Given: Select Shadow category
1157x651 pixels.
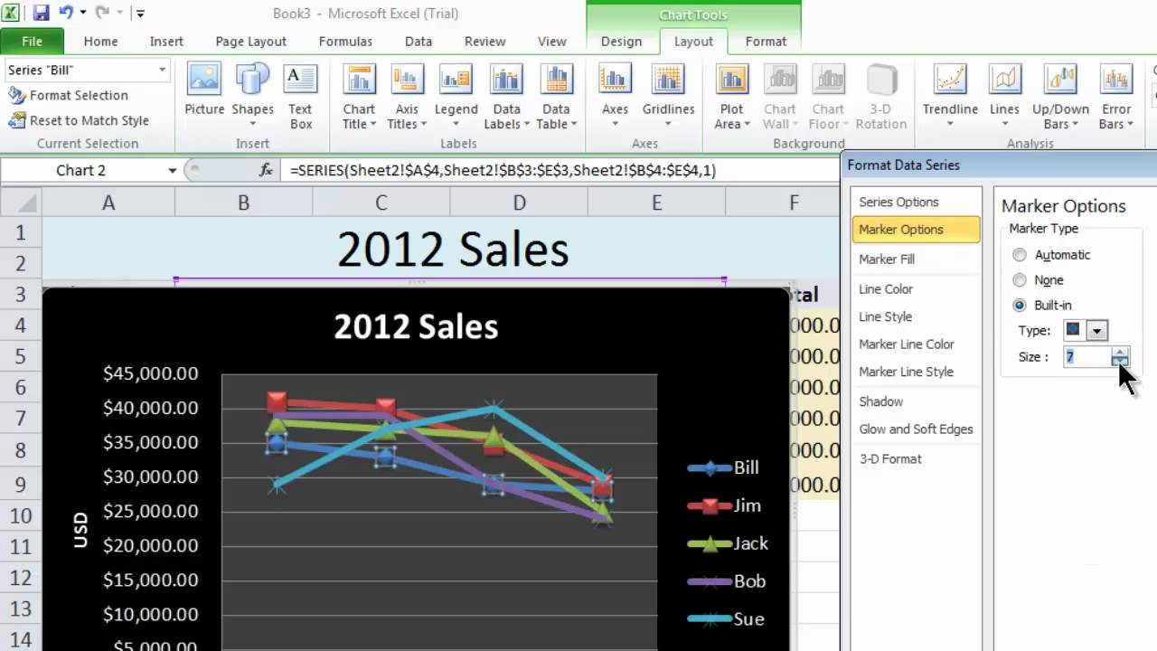Looking at the screenshot, I should [916, 401].
